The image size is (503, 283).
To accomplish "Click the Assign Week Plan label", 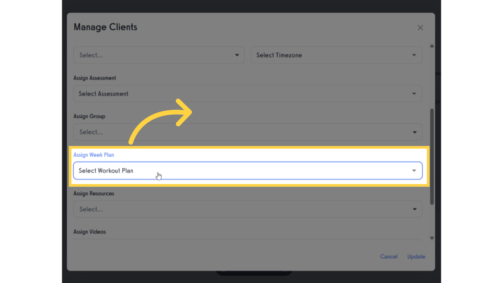I will pyautogui.click(x=94, y=155).
